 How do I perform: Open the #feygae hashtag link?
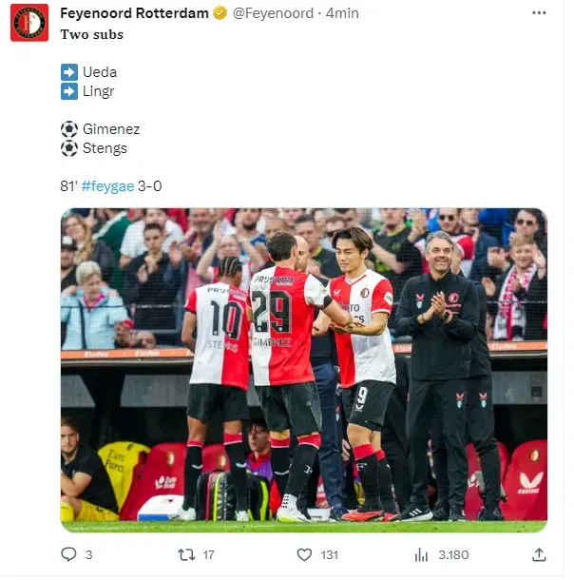[107, 185]
